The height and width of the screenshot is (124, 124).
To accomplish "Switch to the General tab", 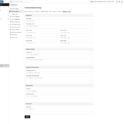I will 26,12.
